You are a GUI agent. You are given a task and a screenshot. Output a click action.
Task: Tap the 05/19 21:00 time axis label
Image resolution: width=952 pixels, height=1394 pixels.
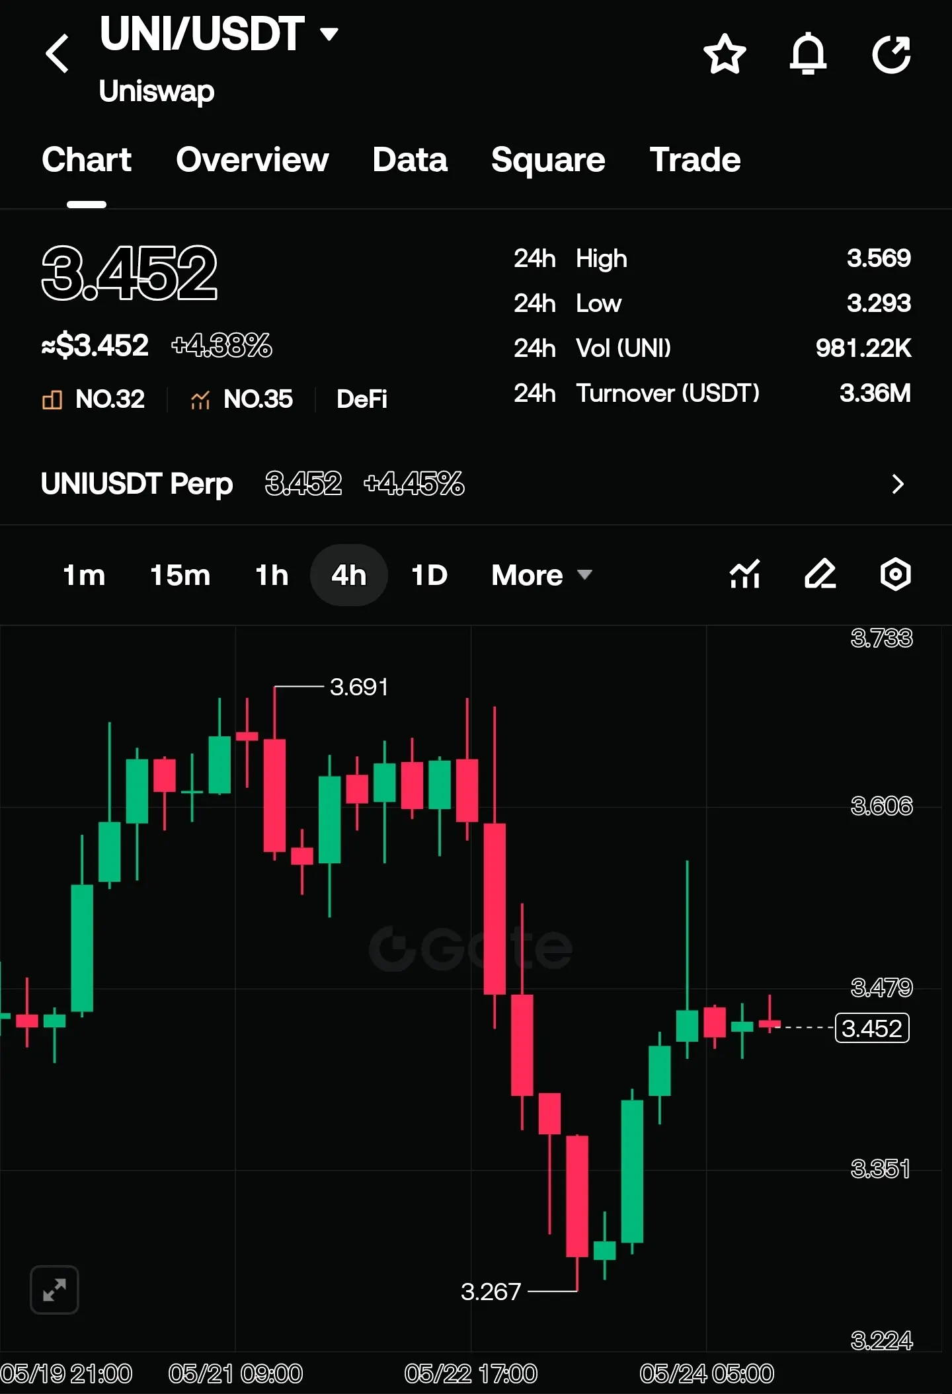coord(66,1374)
